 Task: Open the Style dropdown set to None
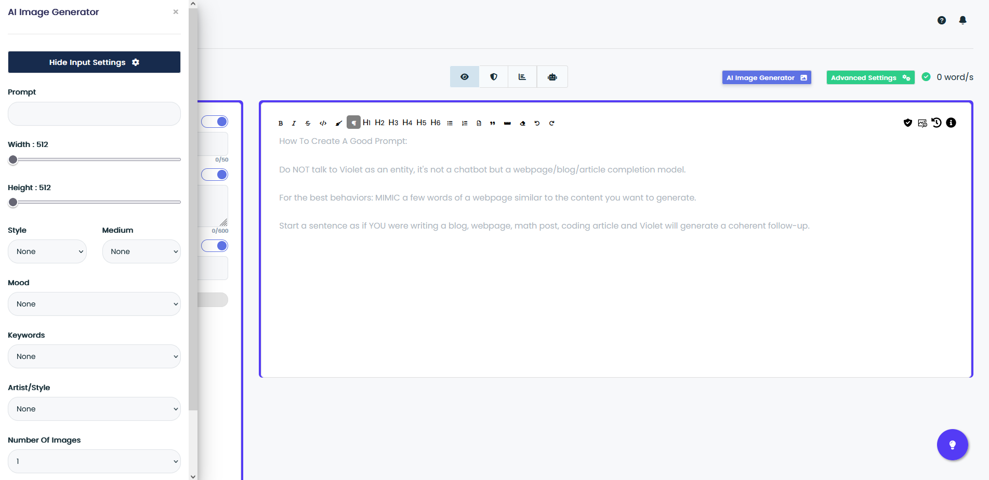(47, 251)
